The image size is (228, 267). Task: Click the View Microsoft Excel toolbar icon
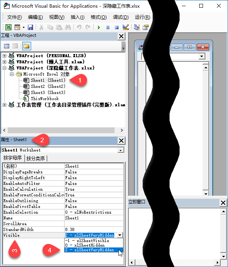click(8, 27)
